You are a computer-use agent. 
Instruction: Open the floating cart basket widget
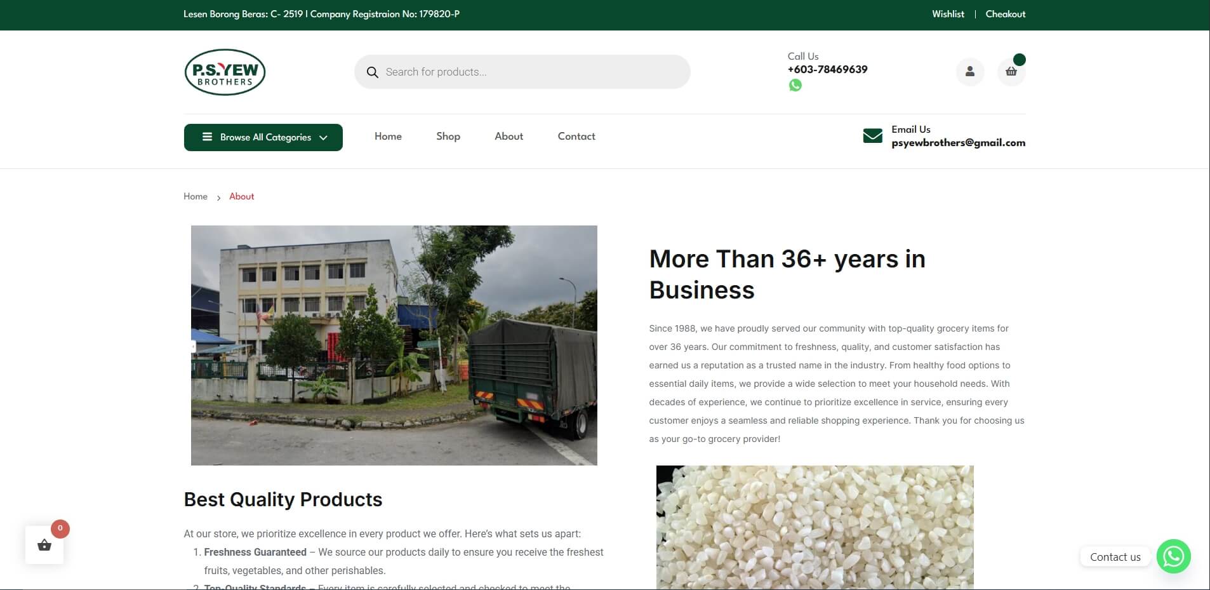[44, 545]
